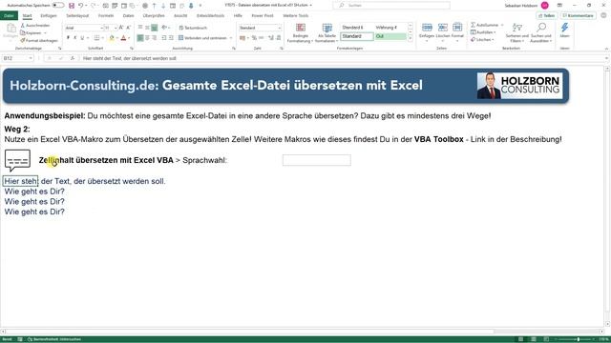This screenshot has height=343, width=611.
Task: Toggle the Automatisches Speichern switch
Action: (x=58, y=6)
